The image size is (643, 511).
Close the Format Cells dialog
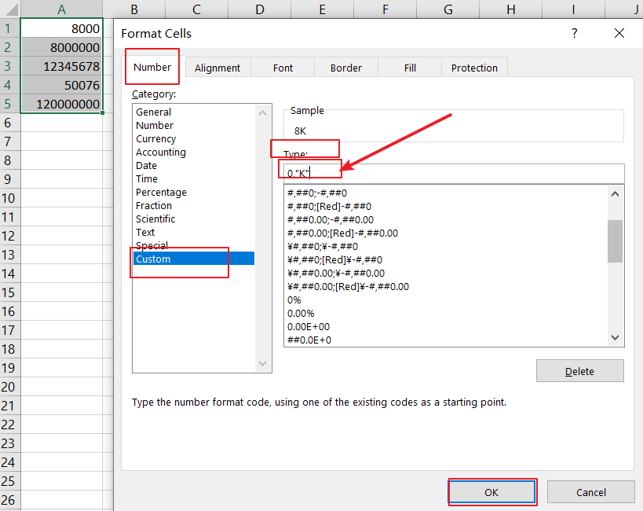point(619,33)
